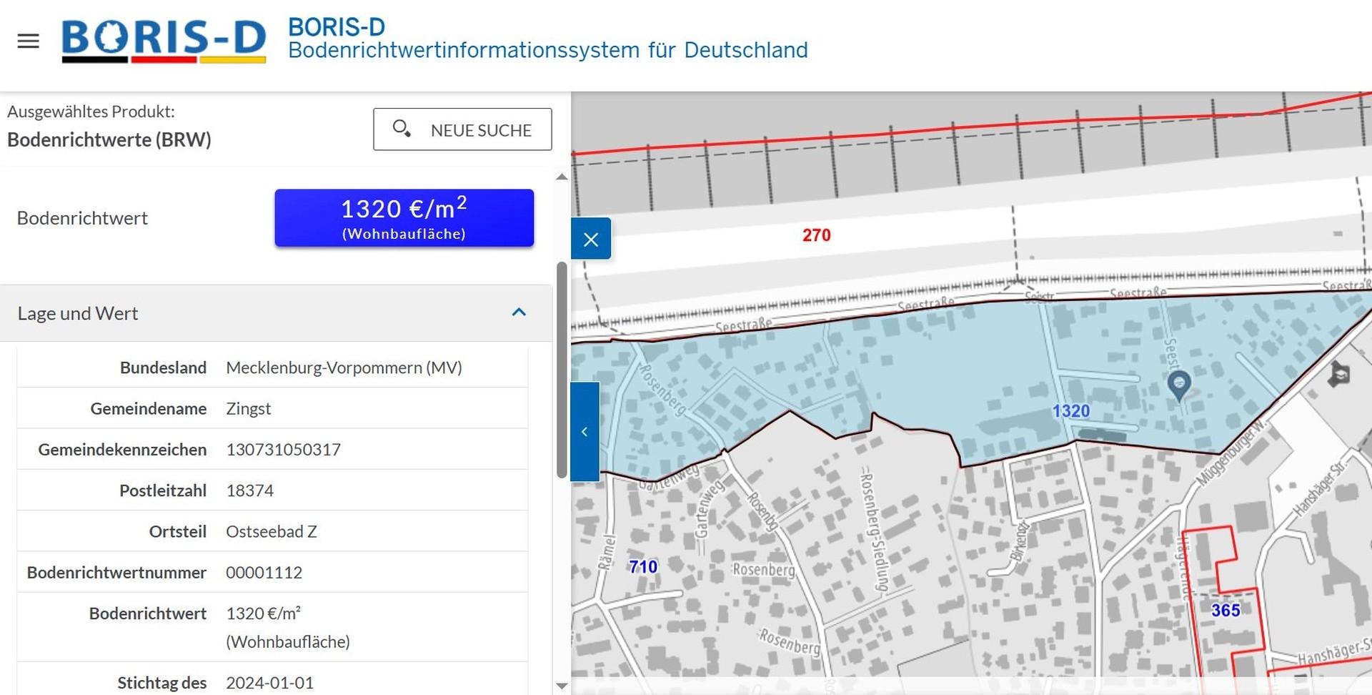Click the panel scrollbar up arrow
1372x695 pixels.
pos(562,177)
